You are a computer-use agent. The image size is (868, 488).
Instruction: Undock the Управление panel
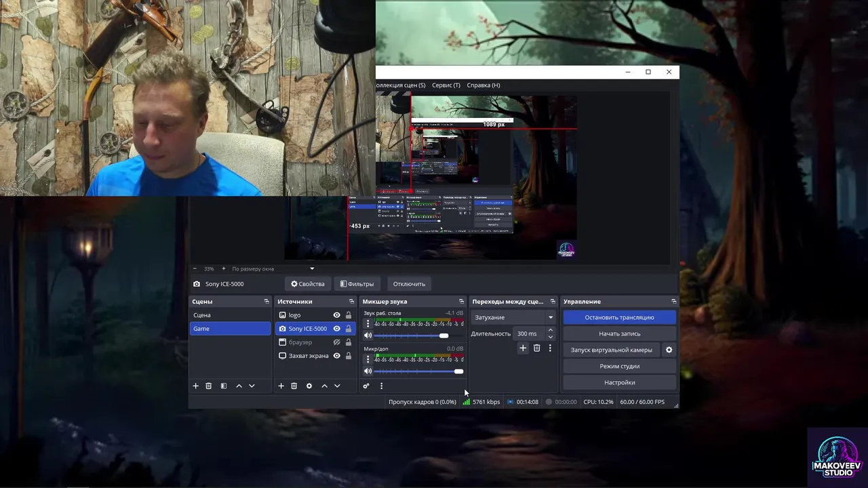[673, 301]
